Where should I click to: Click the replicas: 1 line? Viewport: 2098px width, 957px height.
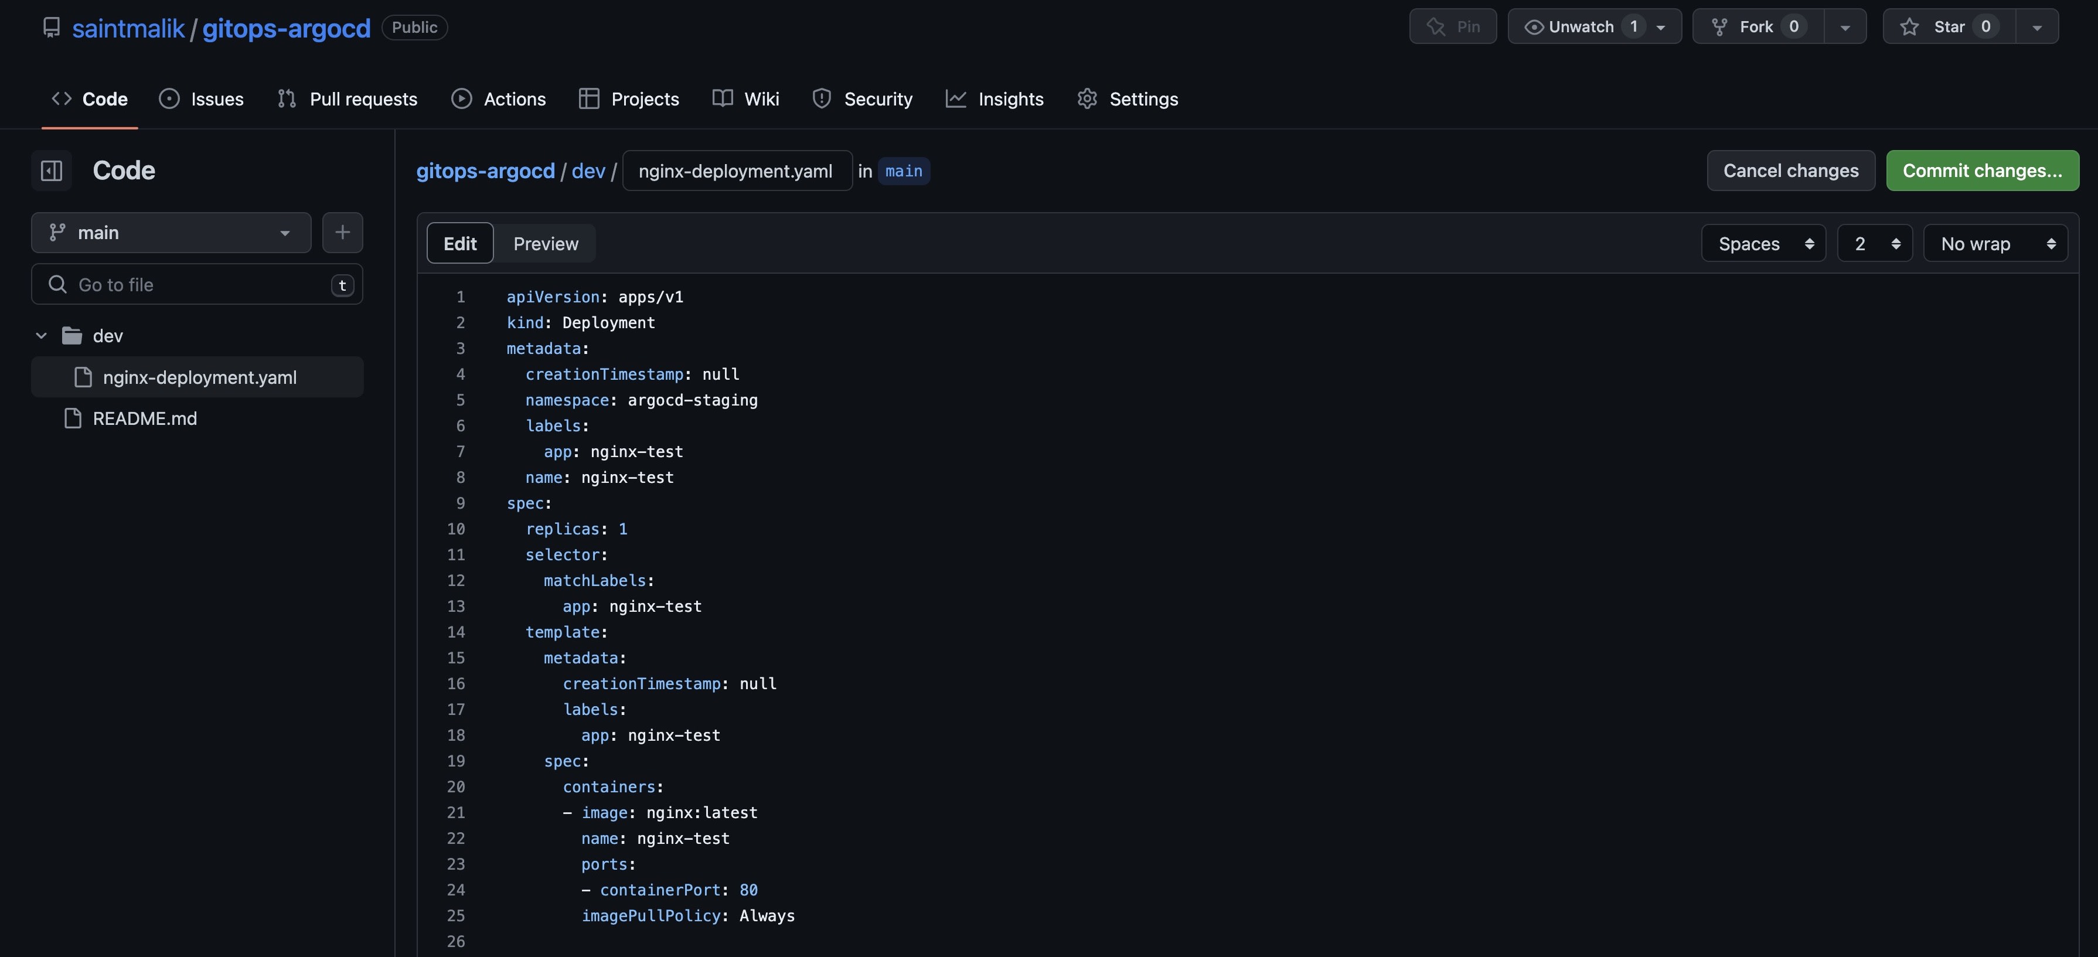click(576, 529)
